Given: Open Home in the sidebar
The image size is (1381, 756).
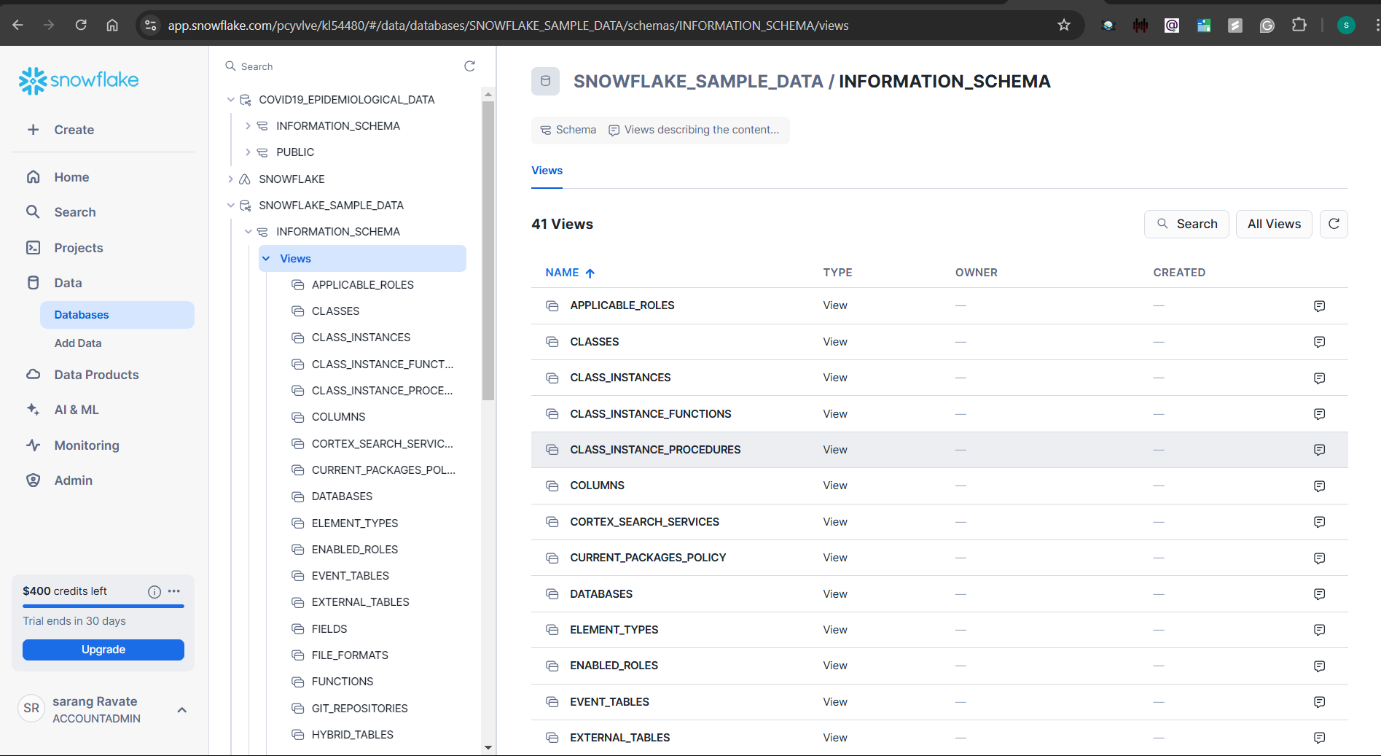Looking at the screenshot, I should point(71,177).
